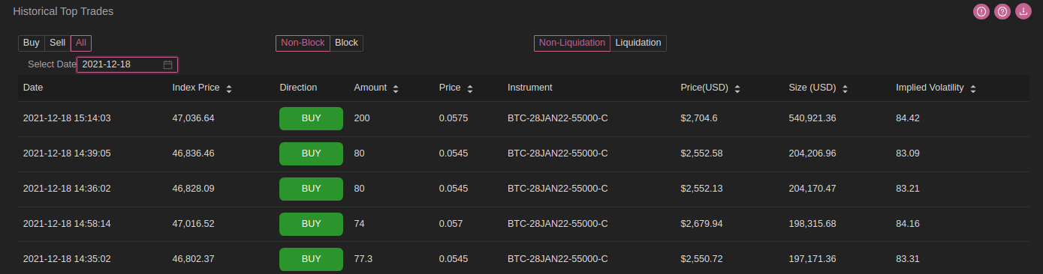Sort by Price(USD) column arrows

click(x=737, y=88)
